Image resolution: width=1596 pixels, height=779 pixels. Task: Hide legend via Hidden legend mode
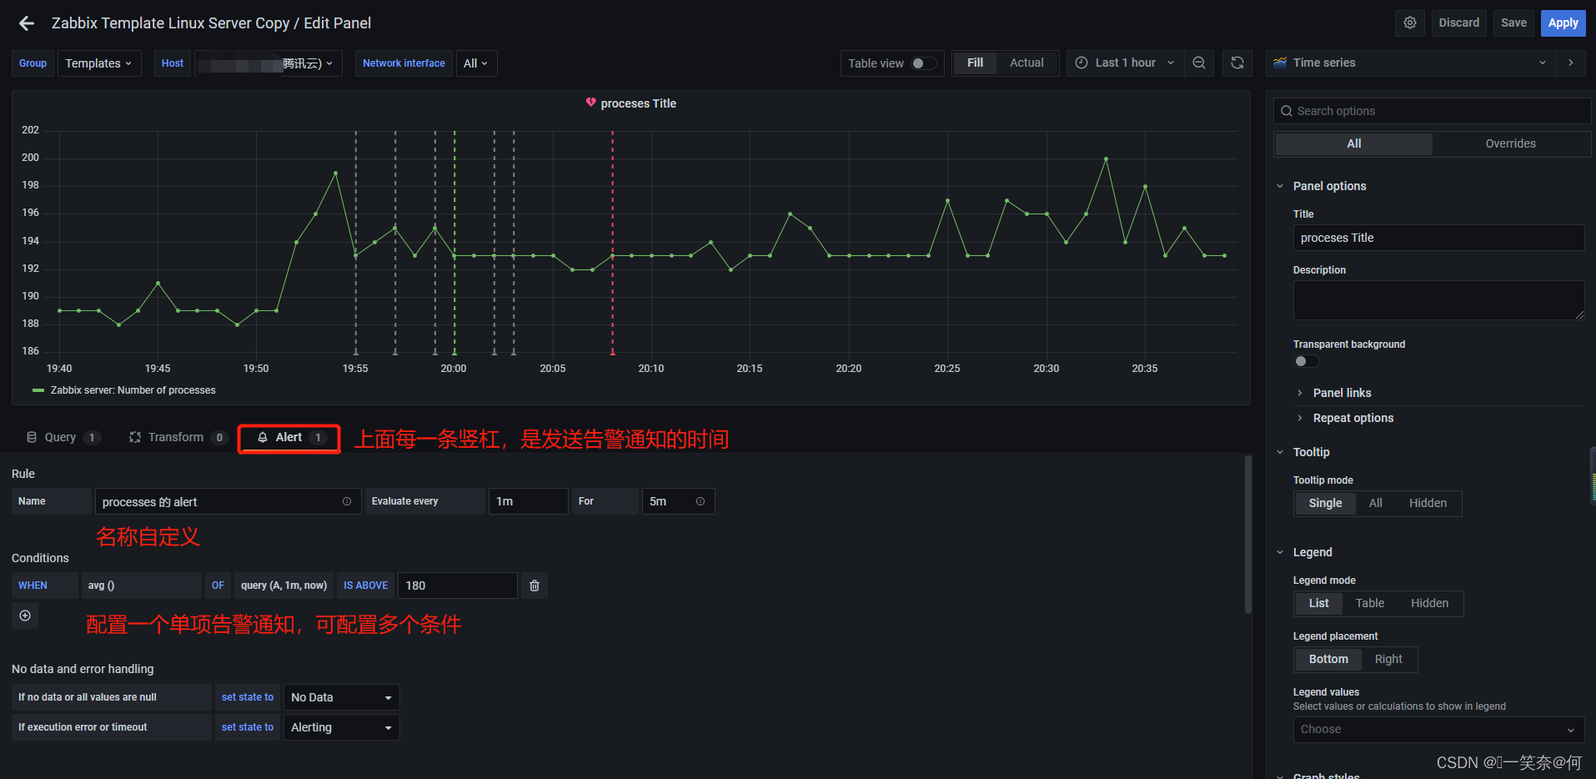coord(1429,604)
